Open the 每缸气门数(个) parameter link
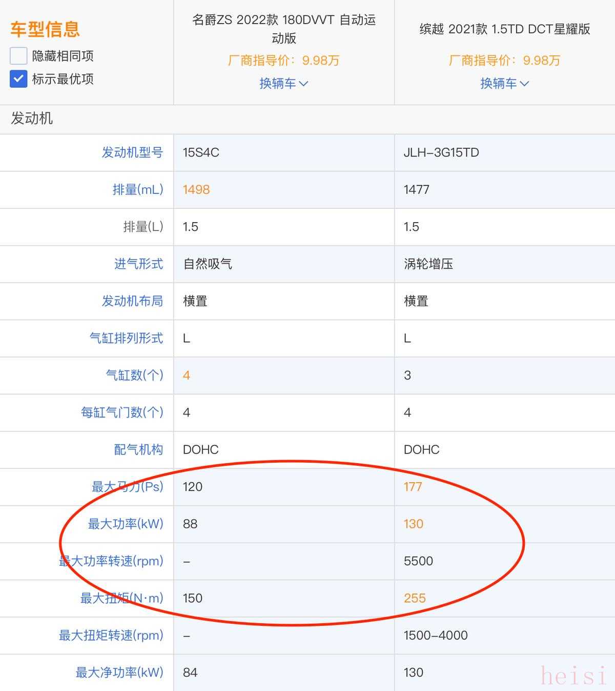 point(122,412)
